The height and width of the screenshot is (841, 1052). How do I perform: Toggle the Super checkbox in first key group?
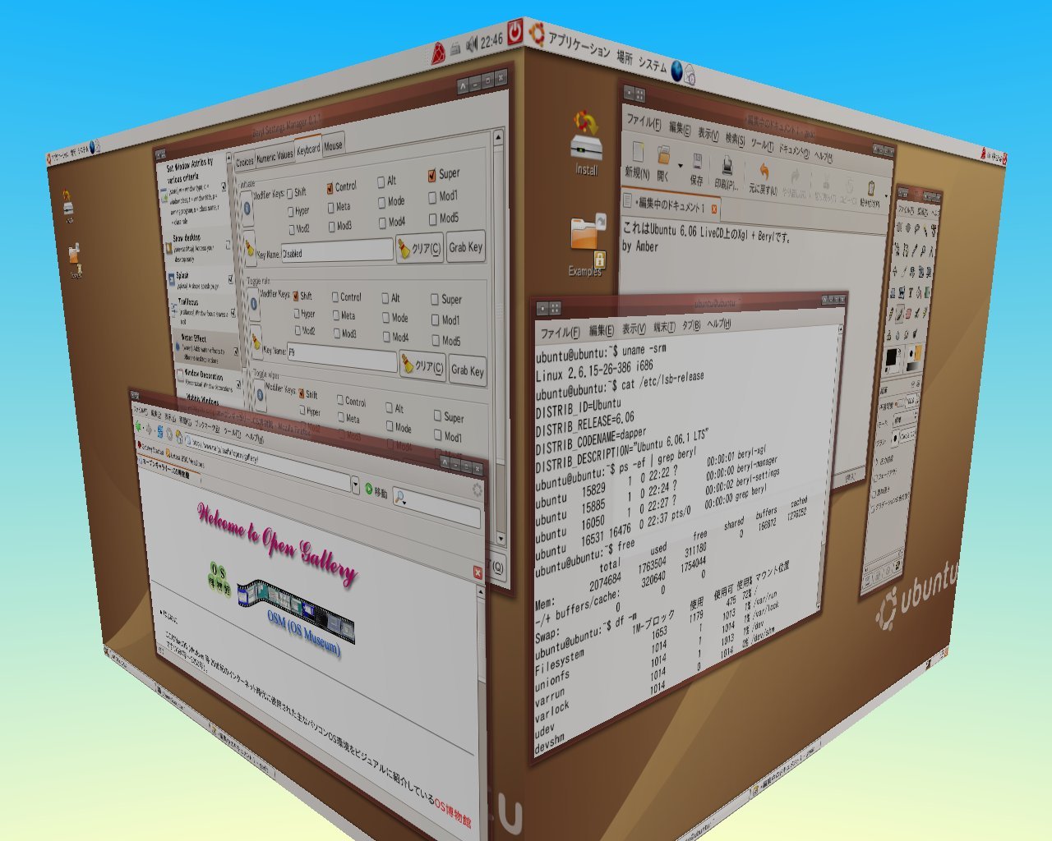click(432, 175)
